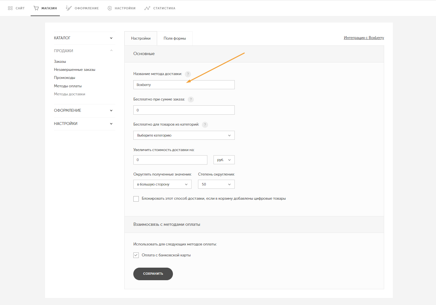Viewport: 436px width, 305px height.
Task: Expand the Каталог sidebar section
Action: [83, 38]
